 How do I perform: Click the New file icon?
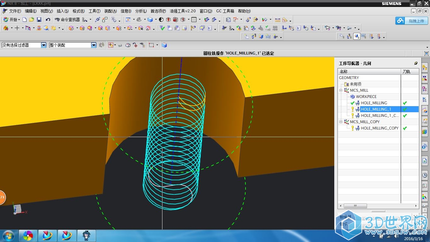pyautogui.click(x=25, y=20)
